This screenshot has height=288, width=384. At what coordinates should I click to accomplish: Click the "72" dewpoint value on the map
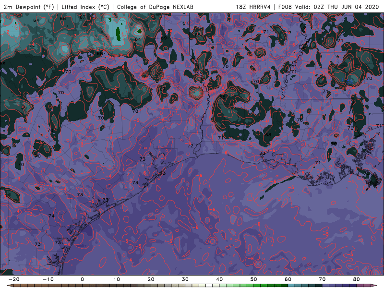coord(191,146)
